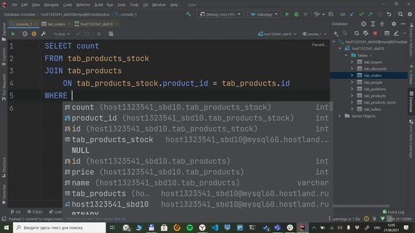The height and width of the screenshot is (233, 415).
Task: Push commits with Git arrow icon
Action: pyautogui.click(x=370, y=14)
